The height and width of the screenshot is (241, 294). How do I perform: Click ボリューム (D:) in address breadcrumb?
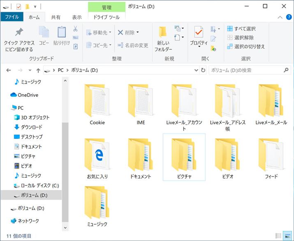84,70
